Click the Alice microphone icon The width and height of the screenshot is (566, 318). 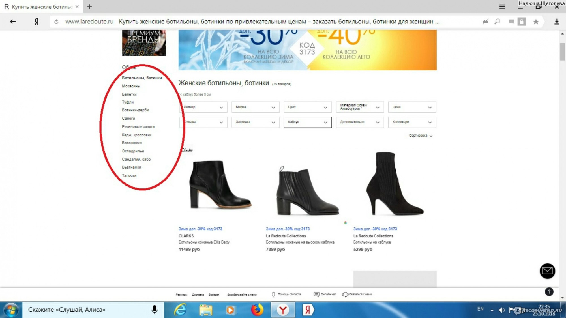click(155, 310)
